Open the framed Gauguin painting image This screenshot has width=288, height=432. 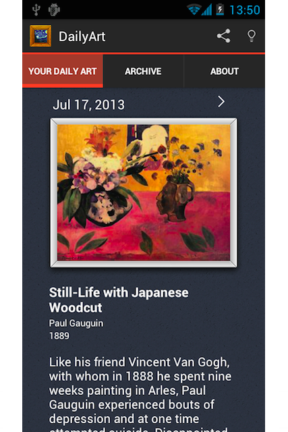point(144,192)
